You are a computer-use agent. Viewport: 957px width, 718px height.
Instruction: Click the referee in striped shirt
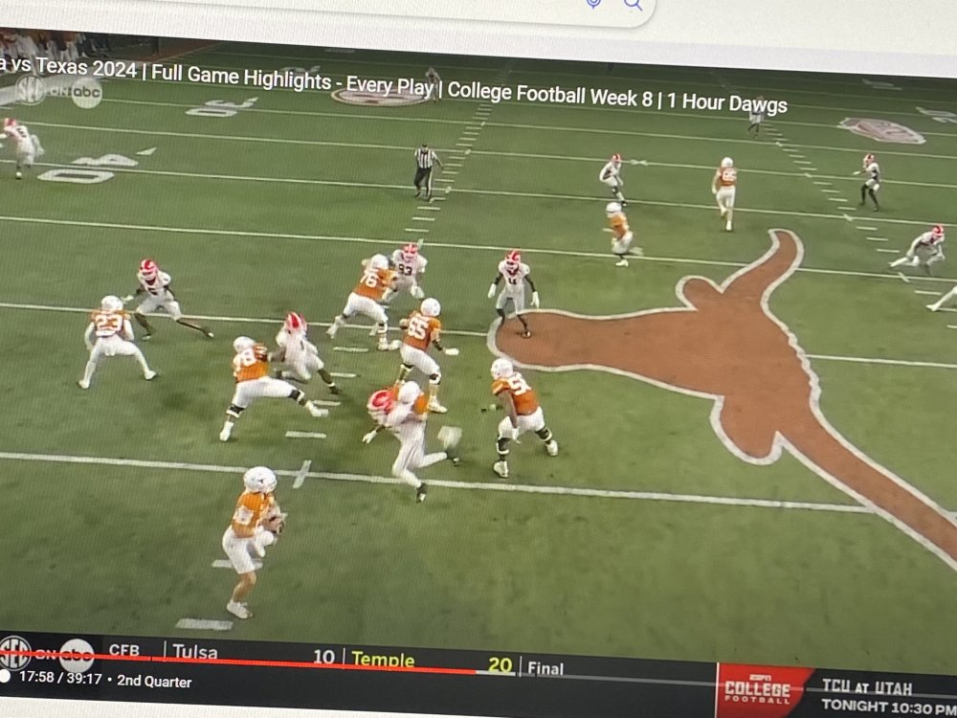425,169
